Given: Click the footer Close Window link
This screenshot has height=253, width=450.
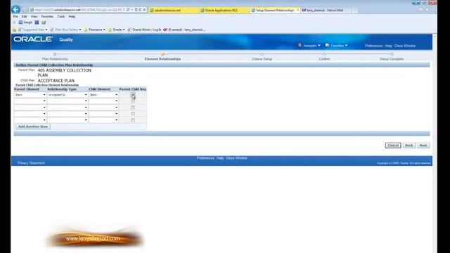Looking at the screenshot, I should coord(236,158).
